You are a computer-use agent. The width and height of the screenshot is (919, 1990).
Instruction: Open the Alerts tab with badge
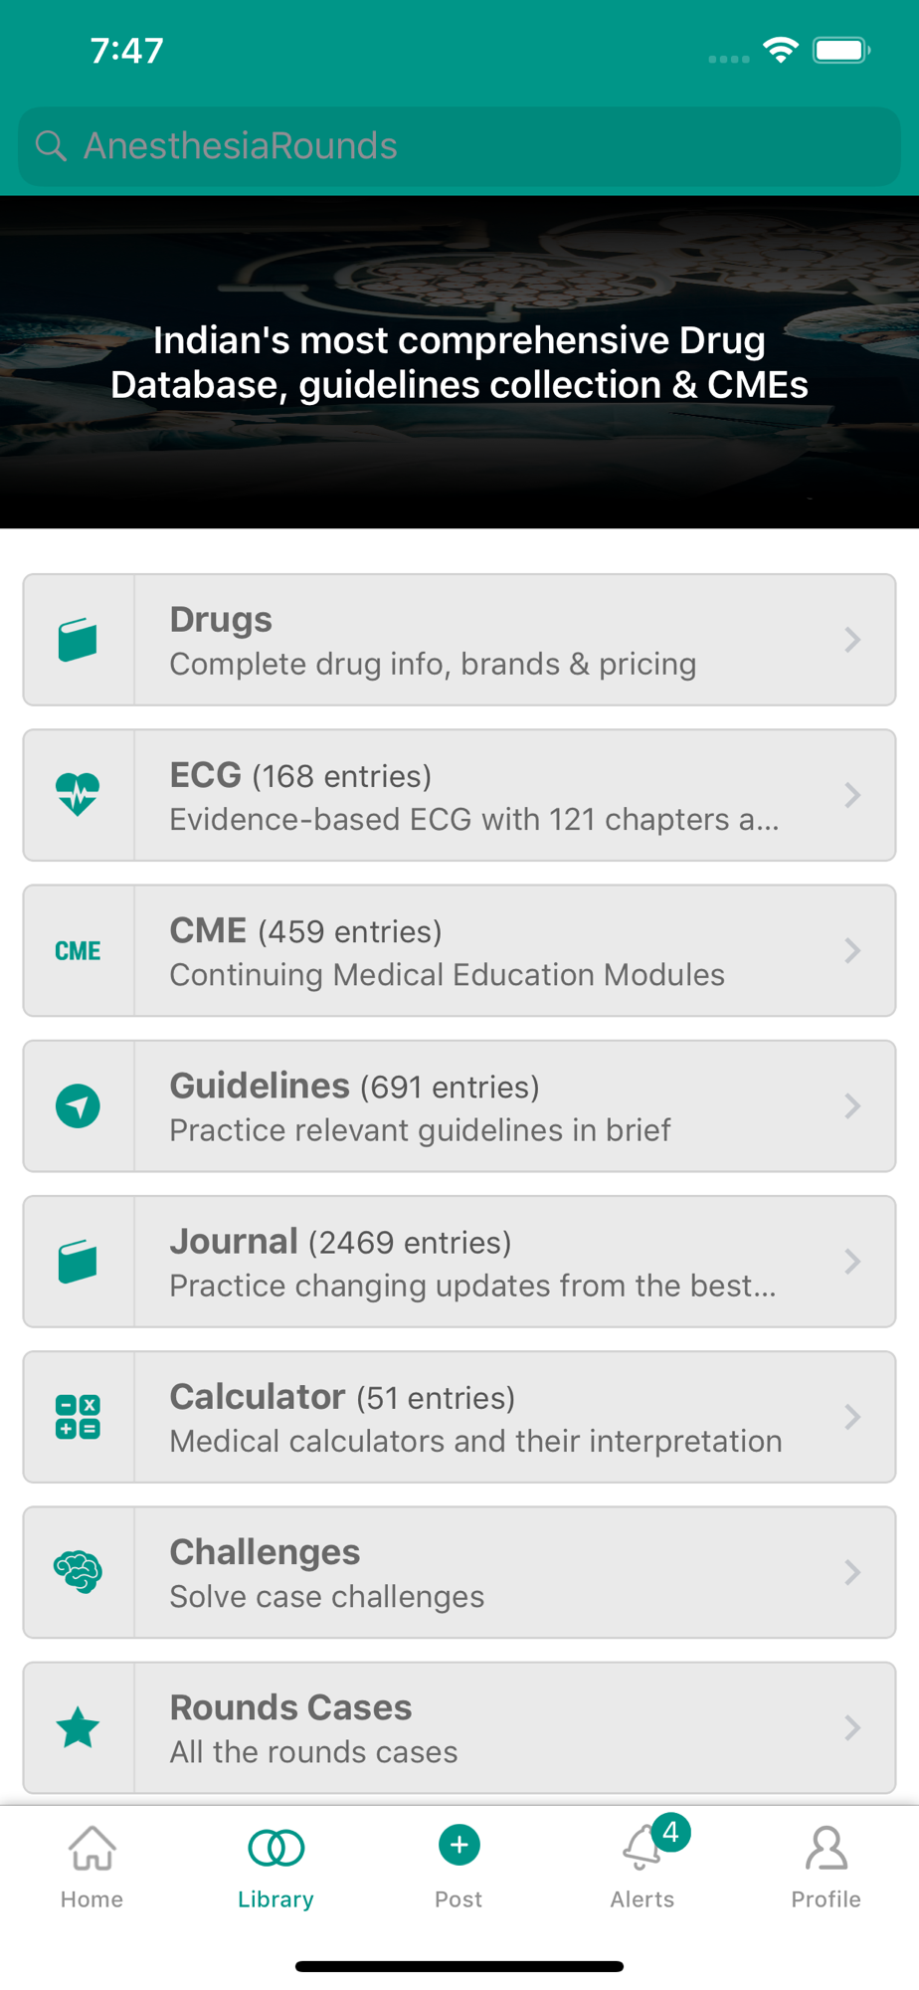(643, 1867)
